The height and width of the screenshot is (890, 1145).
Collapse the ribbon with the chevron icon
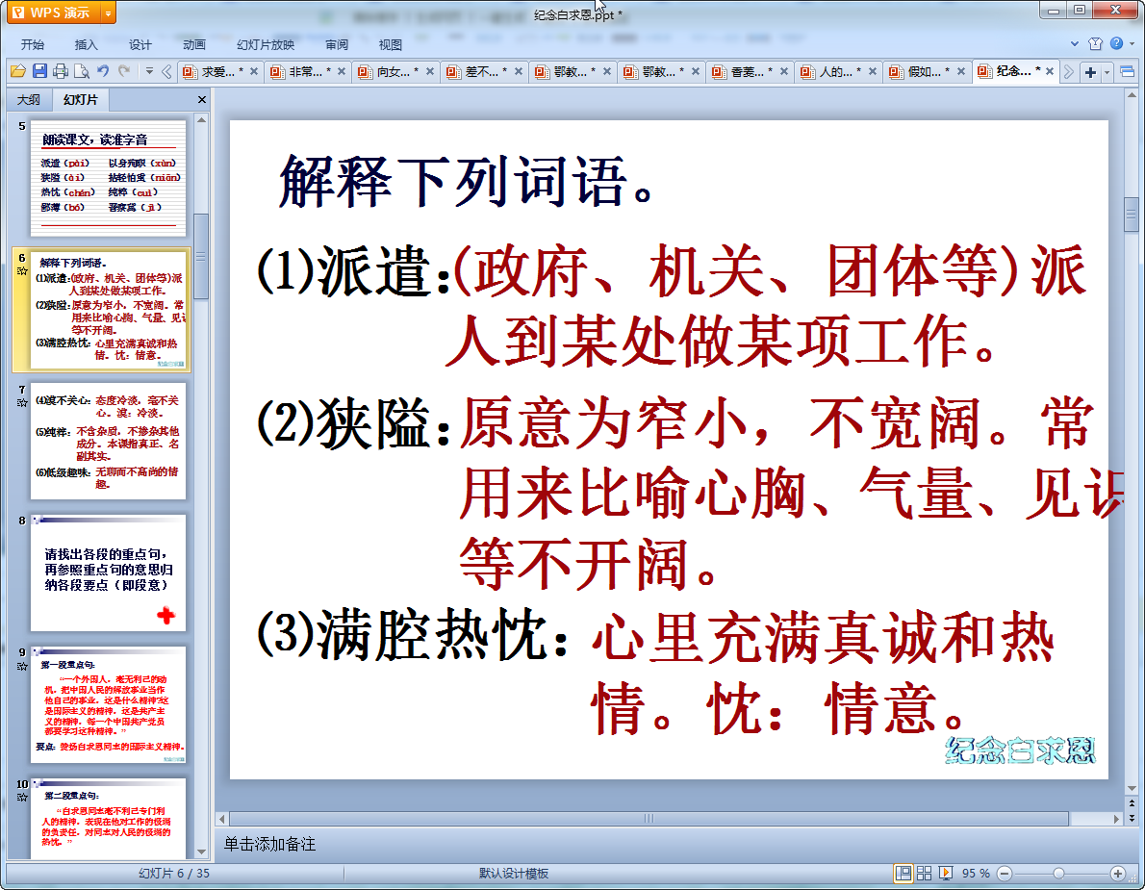(x=1074, y=44)
